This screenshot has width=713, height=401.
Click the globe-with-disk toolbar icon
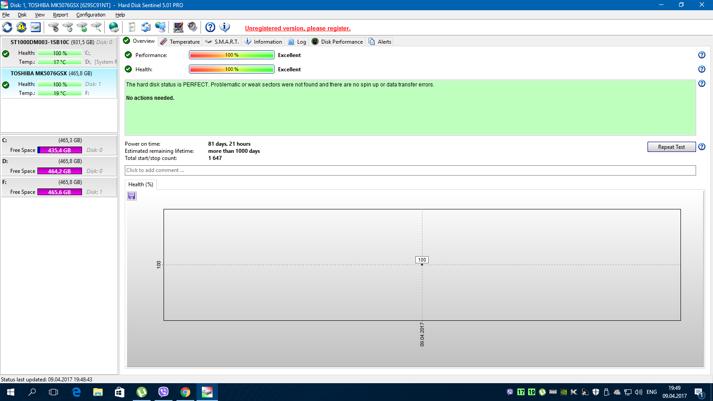pyautogui.click(x=114, y=27)
